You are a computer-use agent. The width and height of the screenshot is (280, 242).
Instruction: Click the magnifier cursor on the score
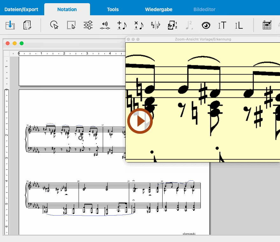(81, 138)
